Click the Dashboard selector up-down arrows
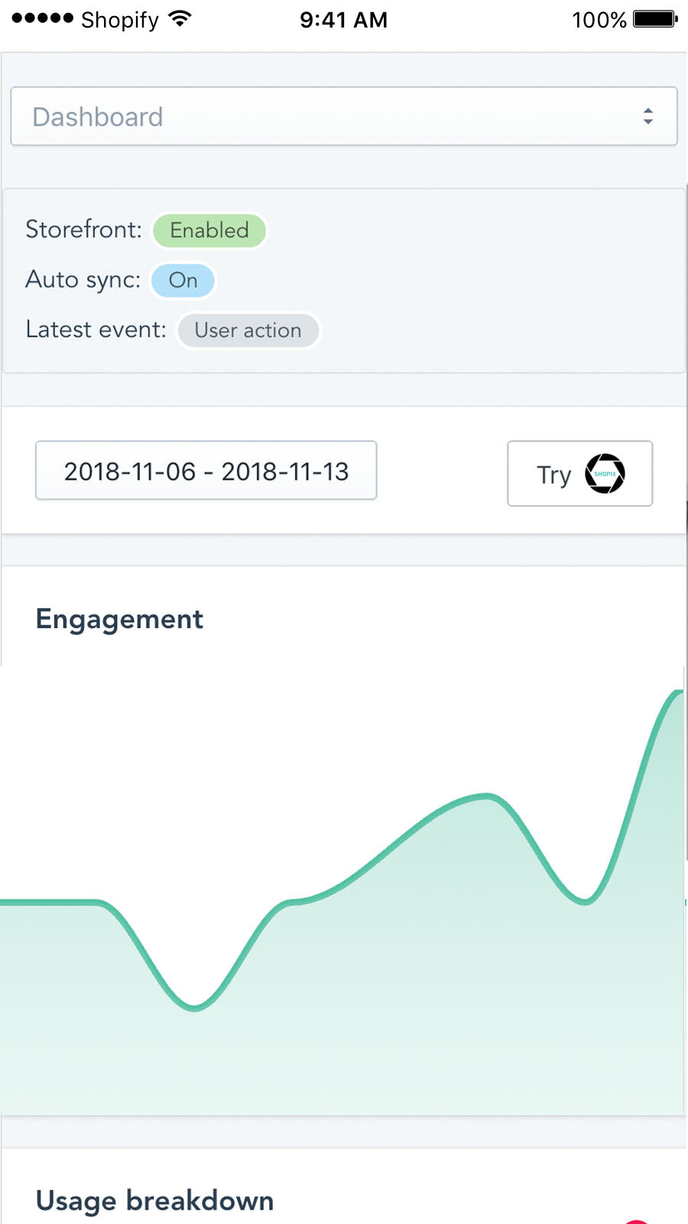Viewport: 688px width, 1224px height. pos(647,116)
